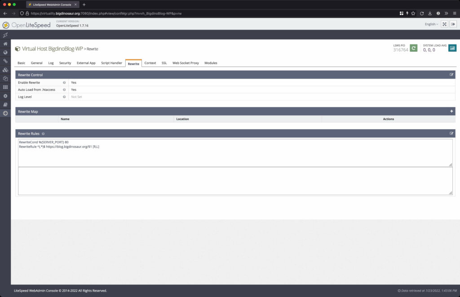Edit Rewrite Control settings via its pencil icon

pyautogui.click(x=451, y=75)
